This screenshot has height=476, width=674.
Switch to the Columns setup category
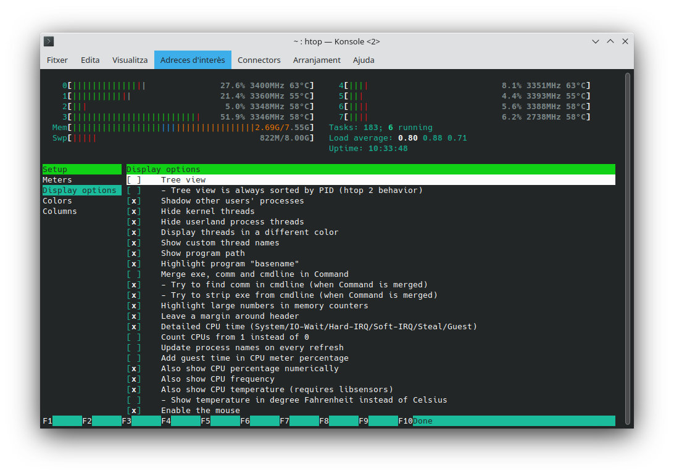click(60, 211)
